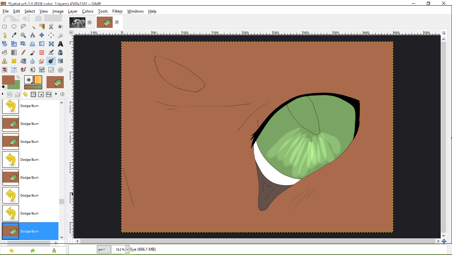The image size is (452, 255).
Task: Select the Foreground Select tool
Action: tap(60, 27)
